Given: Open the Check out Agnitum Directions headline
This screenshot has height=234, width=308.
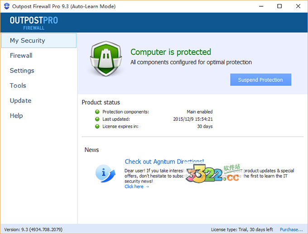Looking at the screenshot, I should pos(164,162).
